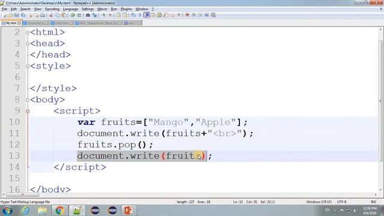
Task: Toggle INS mode in the status bar
Action: click(373, 202)
